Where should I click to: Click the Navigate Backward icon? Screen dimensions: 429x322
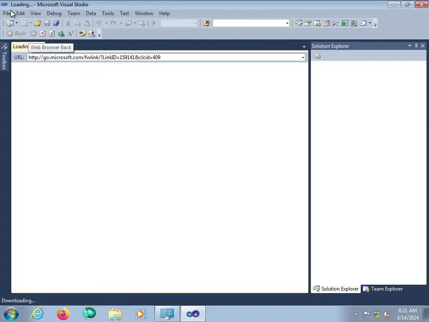[x=128, y=23]
